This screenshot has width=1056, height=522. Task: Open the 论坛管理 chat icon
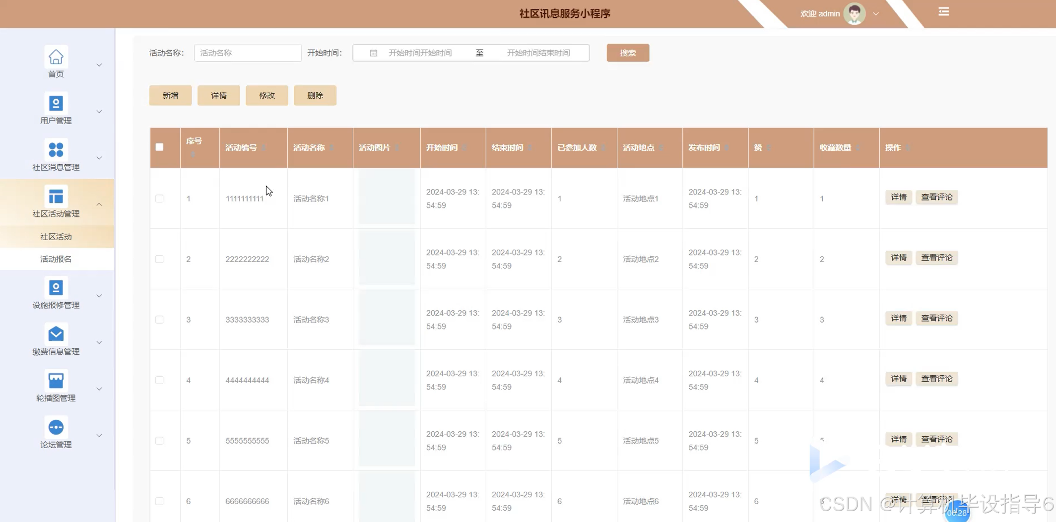click(x=56, y=427)
